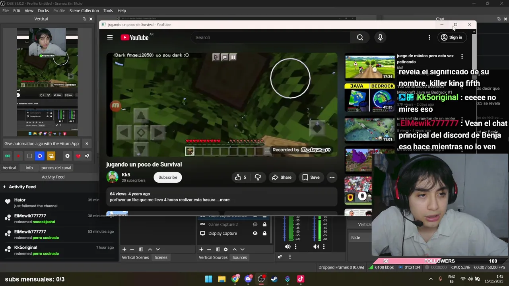
Task: Click red record button in Aitum toolbar
Action: (x=18, y=156)
